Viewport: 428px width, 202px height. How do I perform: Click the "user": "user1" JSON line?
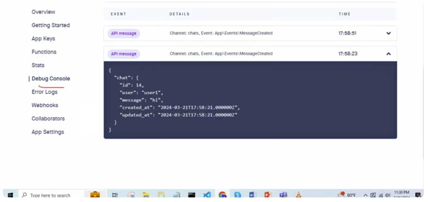141,92
